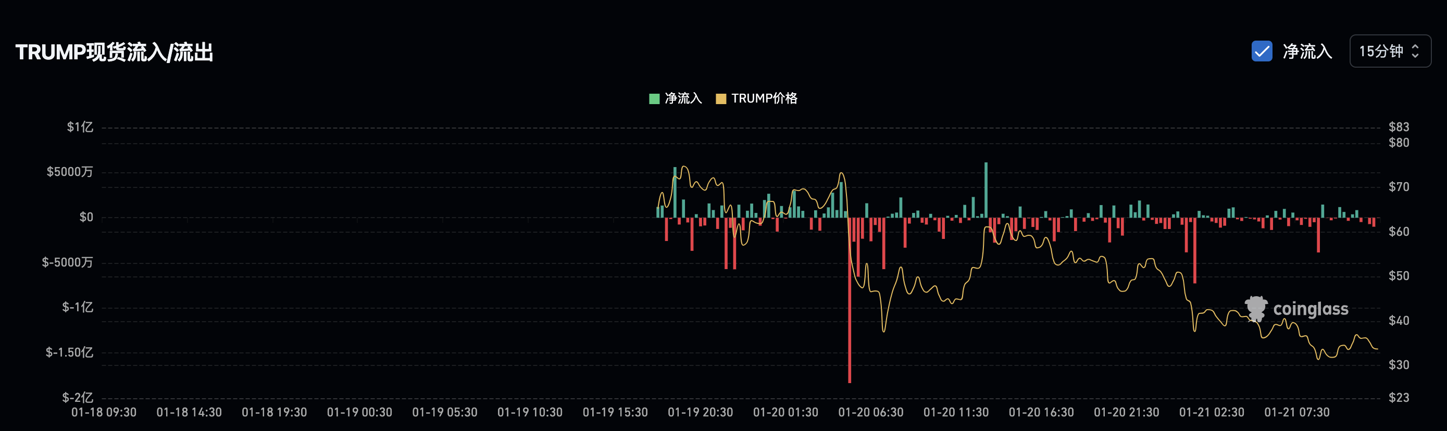The height and width of the screenshot is (431, 1447).
Task: Click the up-down chevron in interval selector
Action: (x=1416, y=51)
